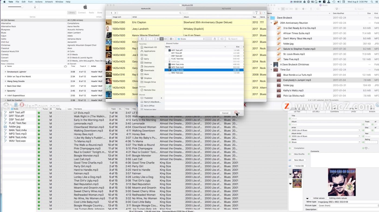Click megaphone icon beside ? Artist DB
Viewport: 379px width, 212px height.
pyautogui.click(x=290, y=166)
